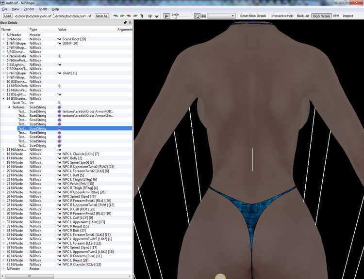
Task: Click the animation step icon beside the loop toggle
Action: click(203, 16)
